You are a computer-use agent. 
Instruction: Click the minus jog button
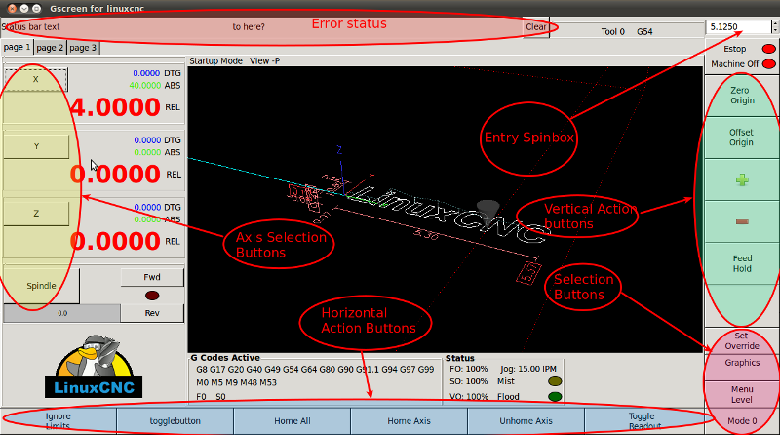(742, 221)
